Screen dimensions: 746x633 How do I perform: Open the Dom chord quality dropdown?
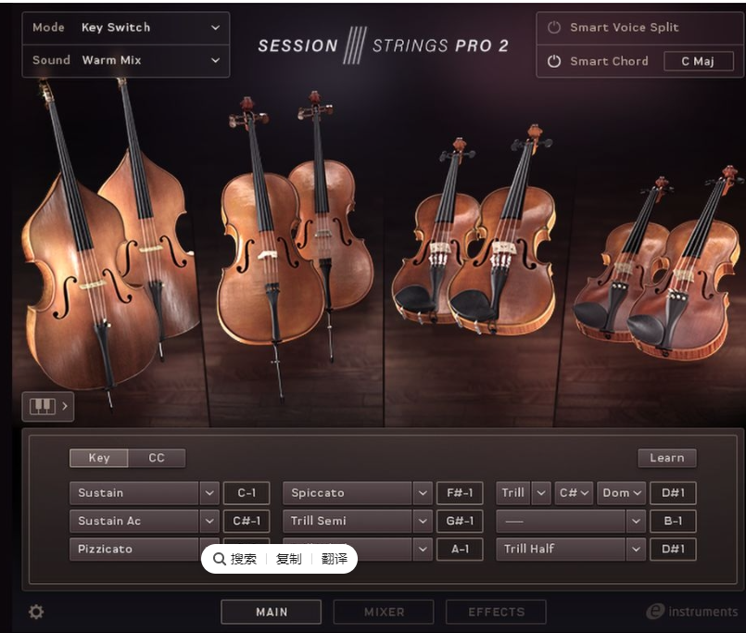(621, 492)
